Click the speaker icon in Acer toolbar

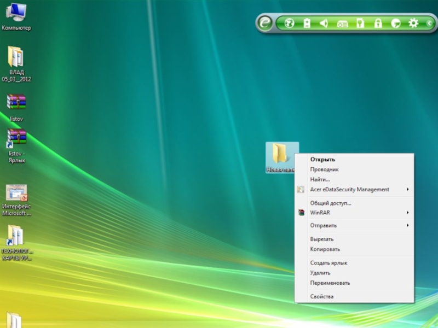[x=324, y=23]
